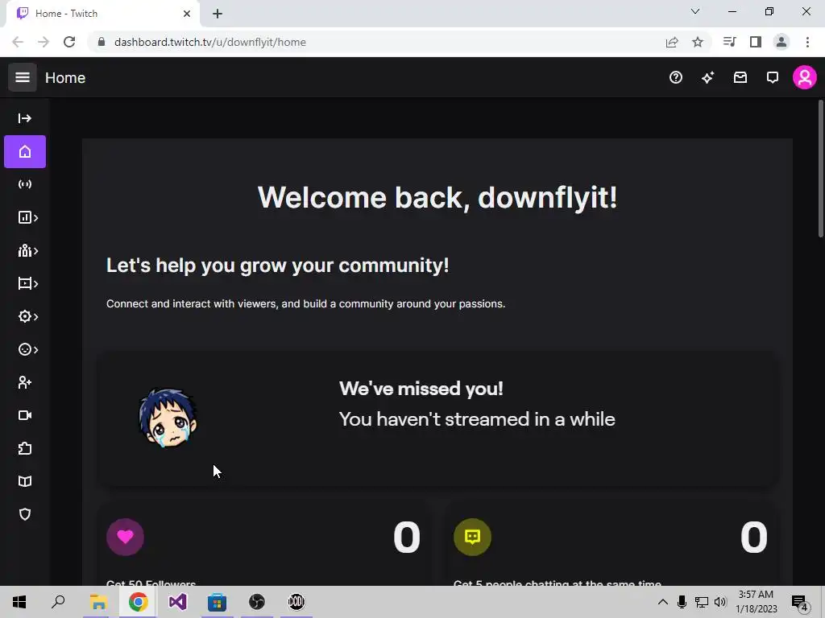825x618 pixels.
Task: Click the crying character emote image
Action: coord(168,418)
